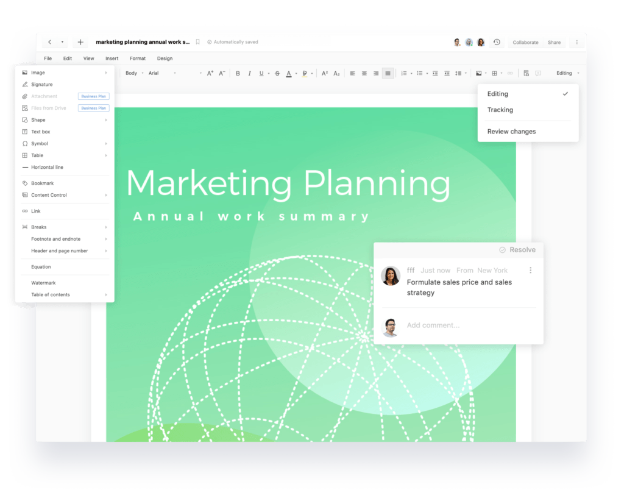
Task: Toggle strikethrough formatting
Action: pos(277,73)
